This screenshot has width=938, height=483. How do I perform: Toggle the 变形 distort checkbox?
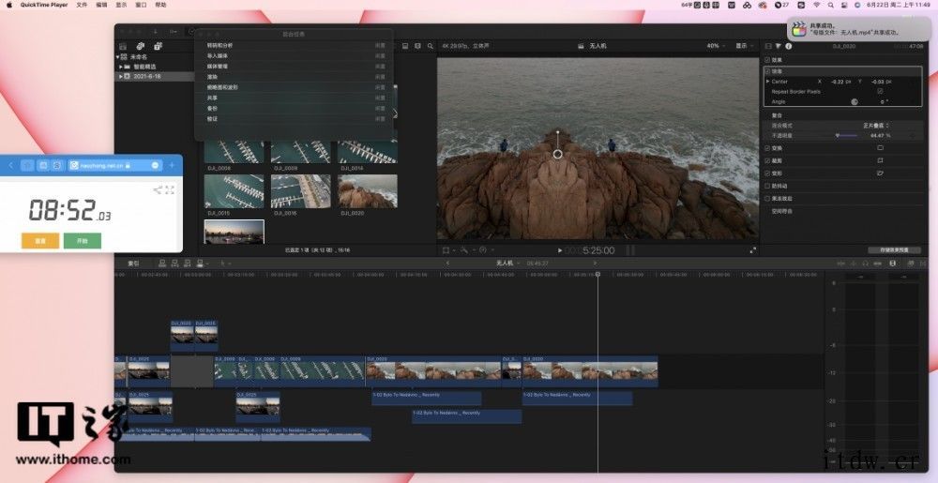(767, 173)
